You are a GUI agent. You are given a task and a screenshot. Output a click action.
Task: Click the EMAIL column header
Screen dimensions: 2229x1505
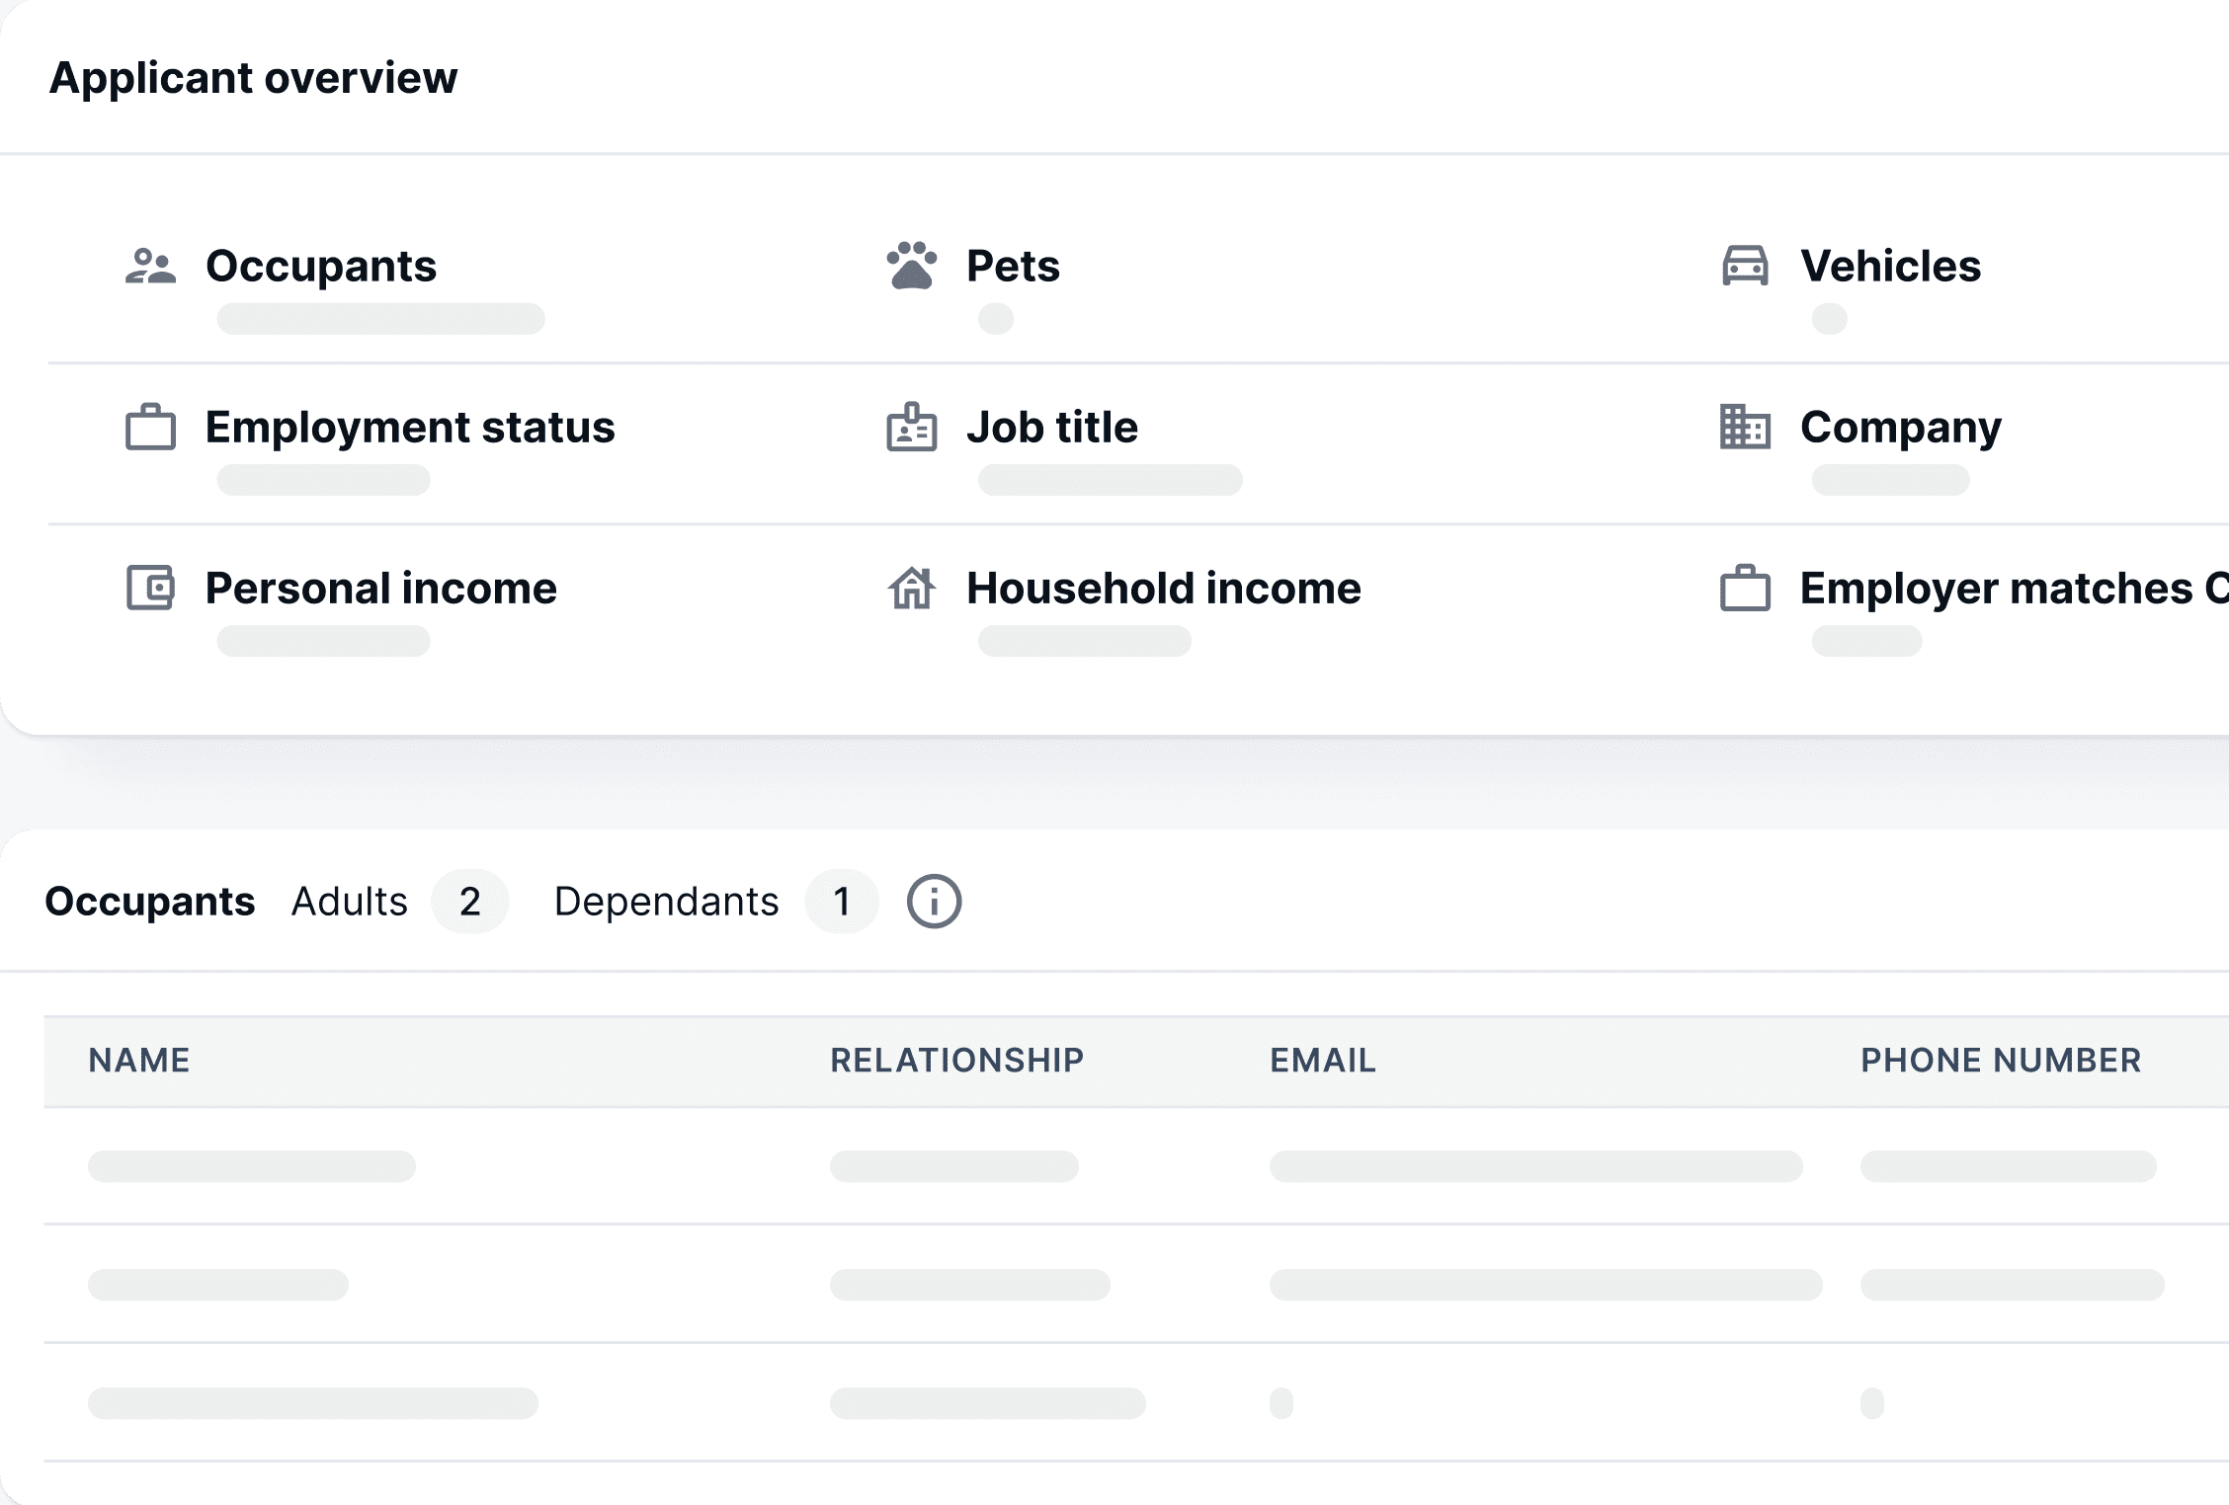[1322, 1061]
